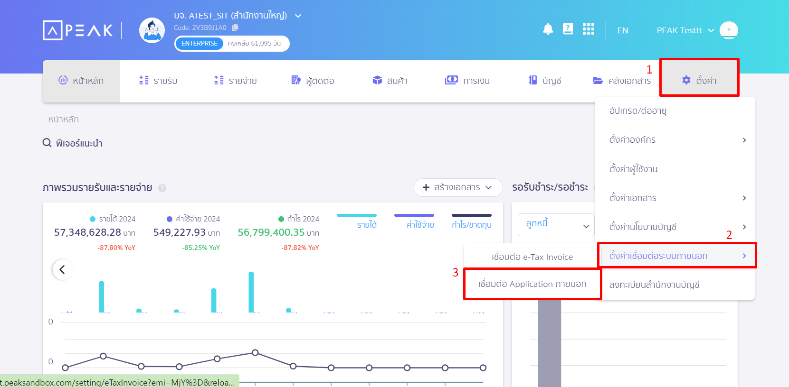The image size is (789, 387).
Task: Click the previous chart arrow button
Action: [x=62, y=269]
